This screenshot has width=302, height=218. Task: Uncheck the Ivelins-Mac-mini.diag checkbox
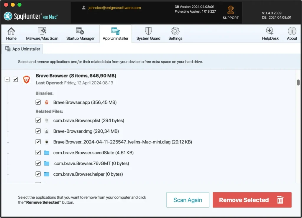tap(38, 142)
